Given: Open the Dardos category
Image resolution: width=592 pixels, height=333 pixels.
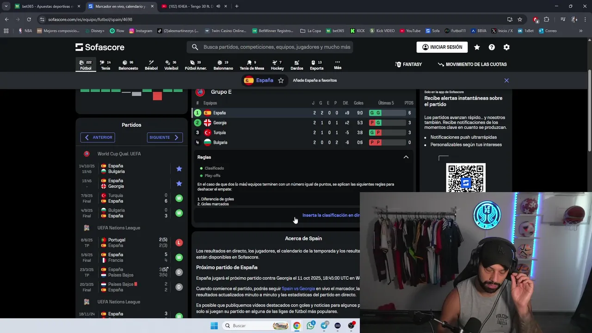Looking at the screenshot, I should click(x=297, y=65).
